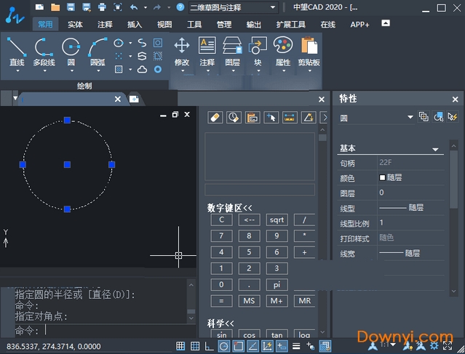465x354 pixels.
Task: Open the 图层 (Layers) panel
Action: tap(233, 53)
